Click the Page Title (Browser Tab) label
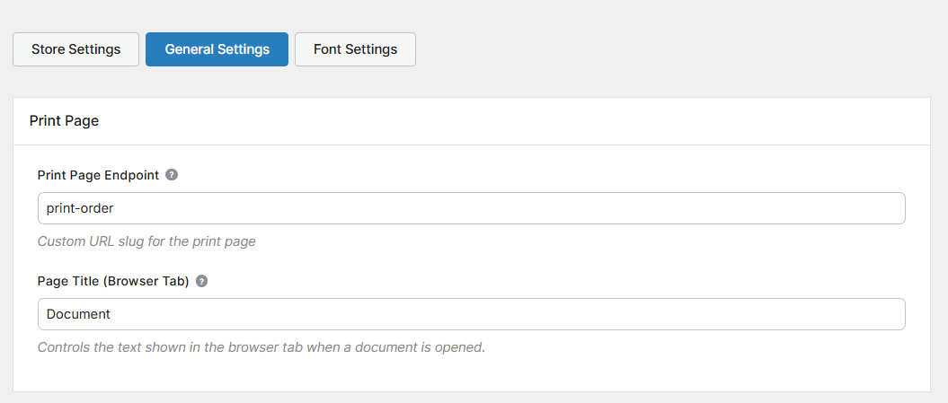 coord(113,281)
